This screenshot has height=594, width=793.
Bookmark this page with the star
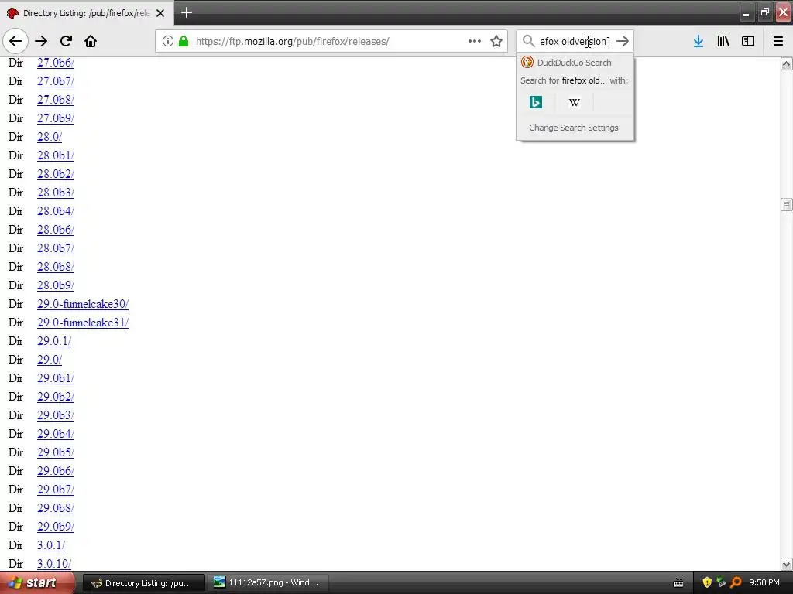click(496, 41)
